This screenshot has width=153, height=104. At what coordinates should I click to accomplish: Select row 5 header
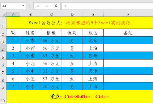coord(3,56)
